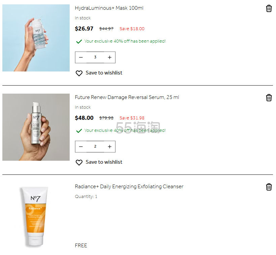Remove Future Renew Serum using trash icon
276x255 pixels.
269,98
